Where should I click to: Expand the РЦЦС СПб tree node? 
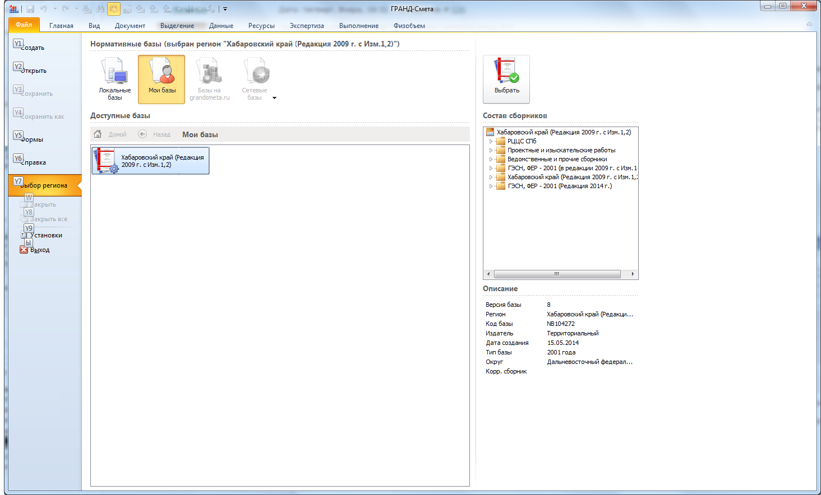[x=491, y=141]
